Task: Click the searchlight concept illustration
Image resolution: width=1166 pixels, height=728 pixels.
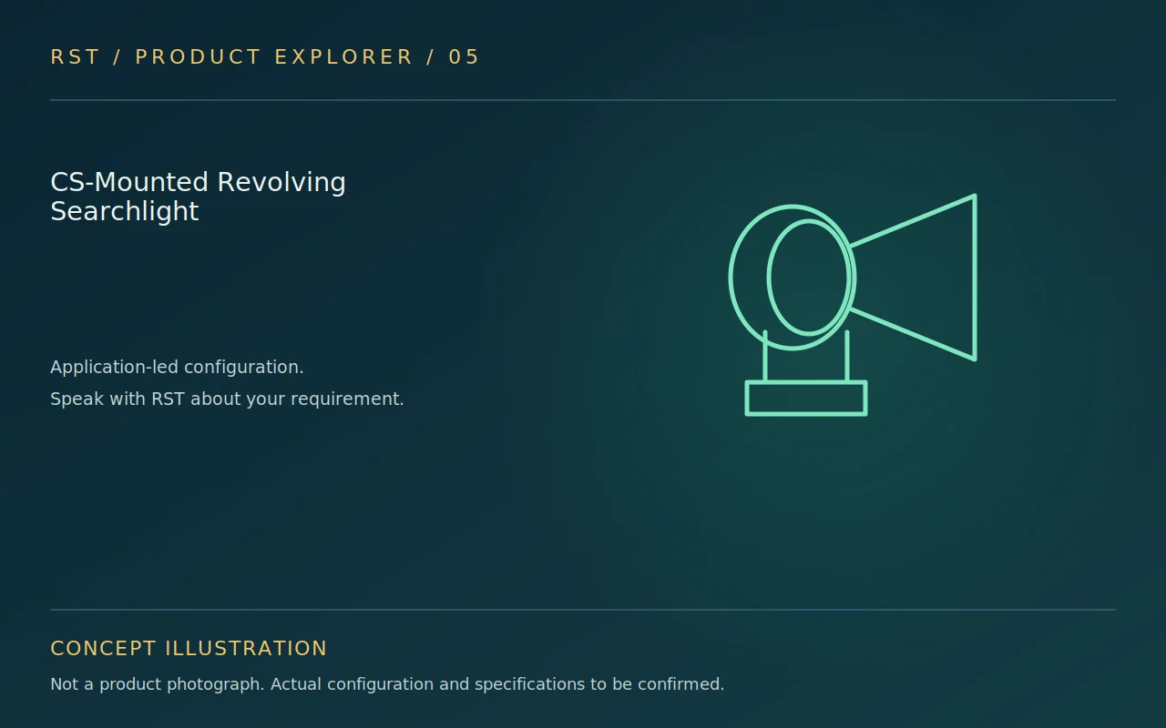Action: (x=853, y=305)
